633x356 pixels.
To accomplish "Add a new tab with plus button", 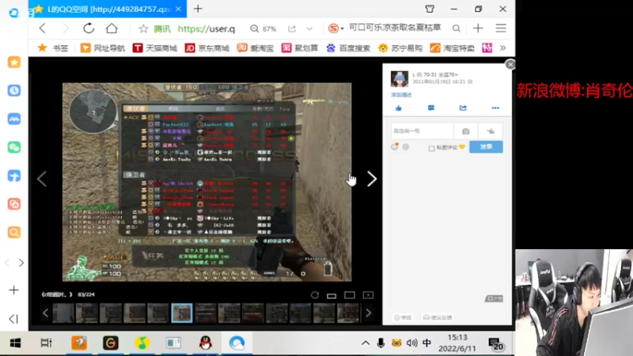I will pyautogui.click(x=198, y=9).
